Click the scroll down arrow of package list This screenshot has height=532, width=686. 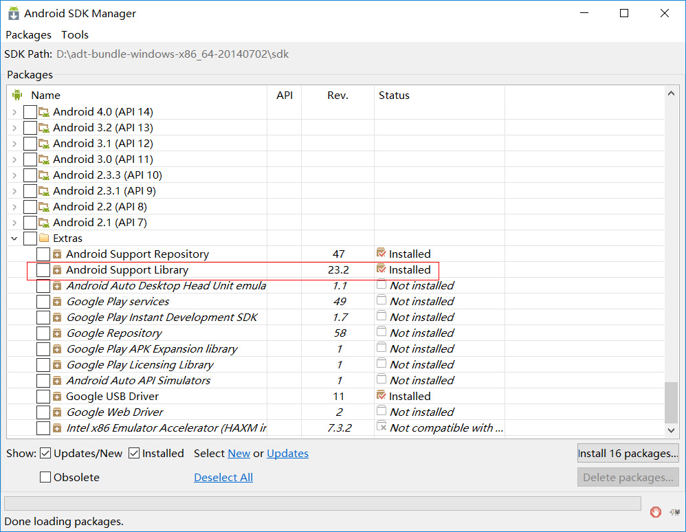pos(671,430)
